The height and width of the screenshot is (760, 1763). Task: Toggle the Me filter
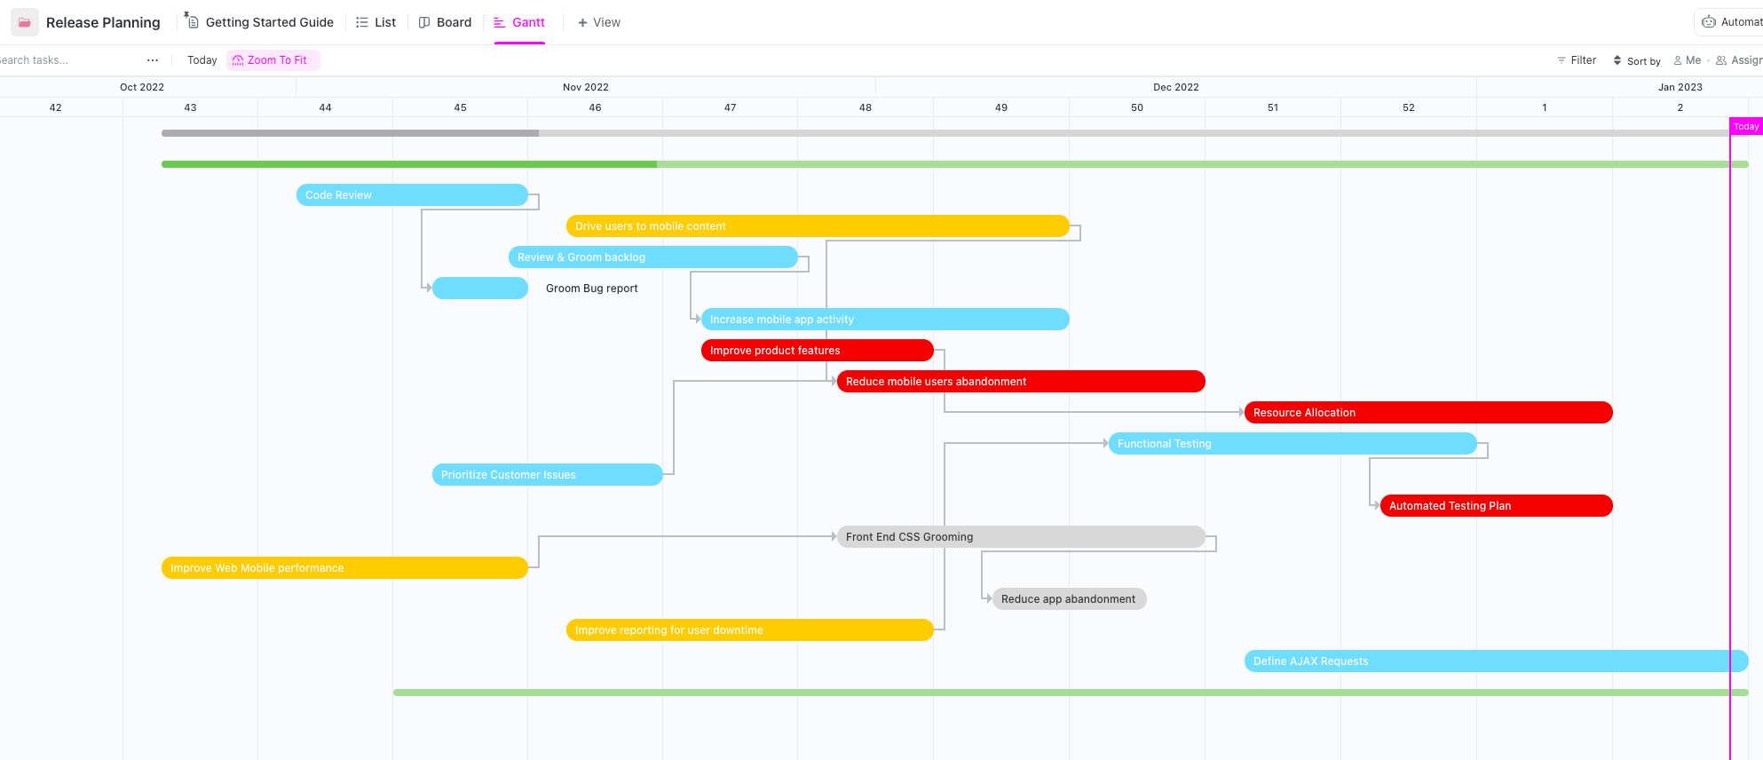tap(1687, 60)
